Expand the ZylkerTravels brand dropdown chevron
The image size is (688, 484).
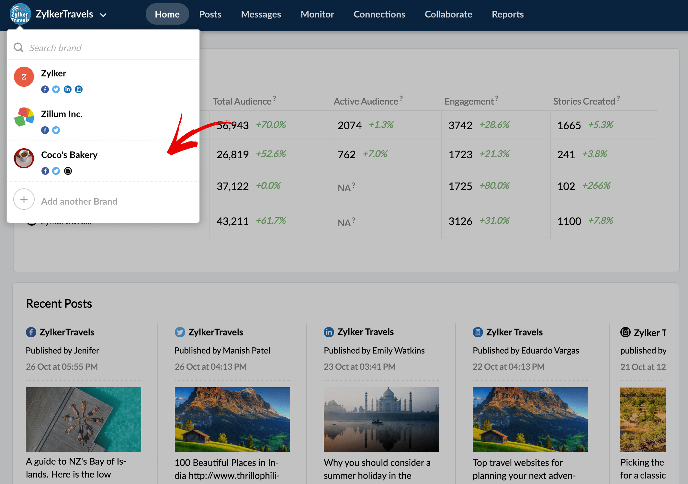coord(103,15)
